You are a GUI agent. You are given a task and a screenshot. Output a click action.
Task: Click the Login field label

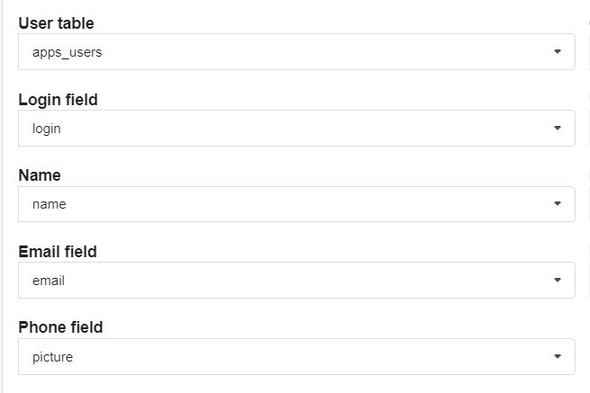pos(58,100)
